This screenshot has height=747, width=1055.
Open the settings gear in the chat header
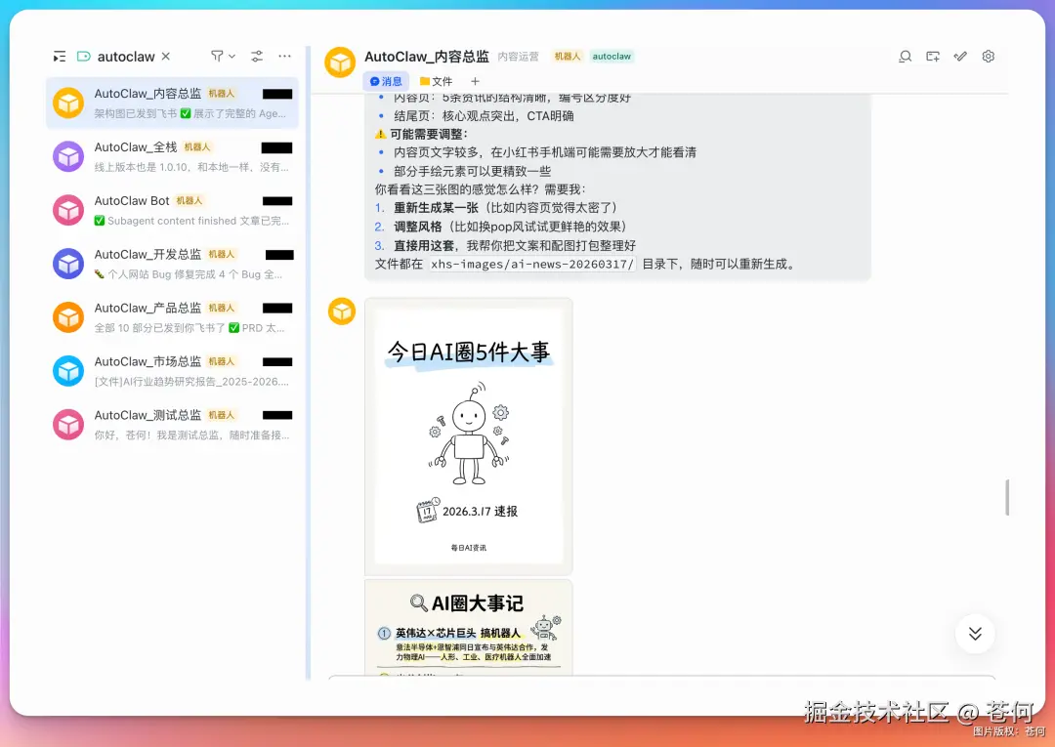coord(988,57)
